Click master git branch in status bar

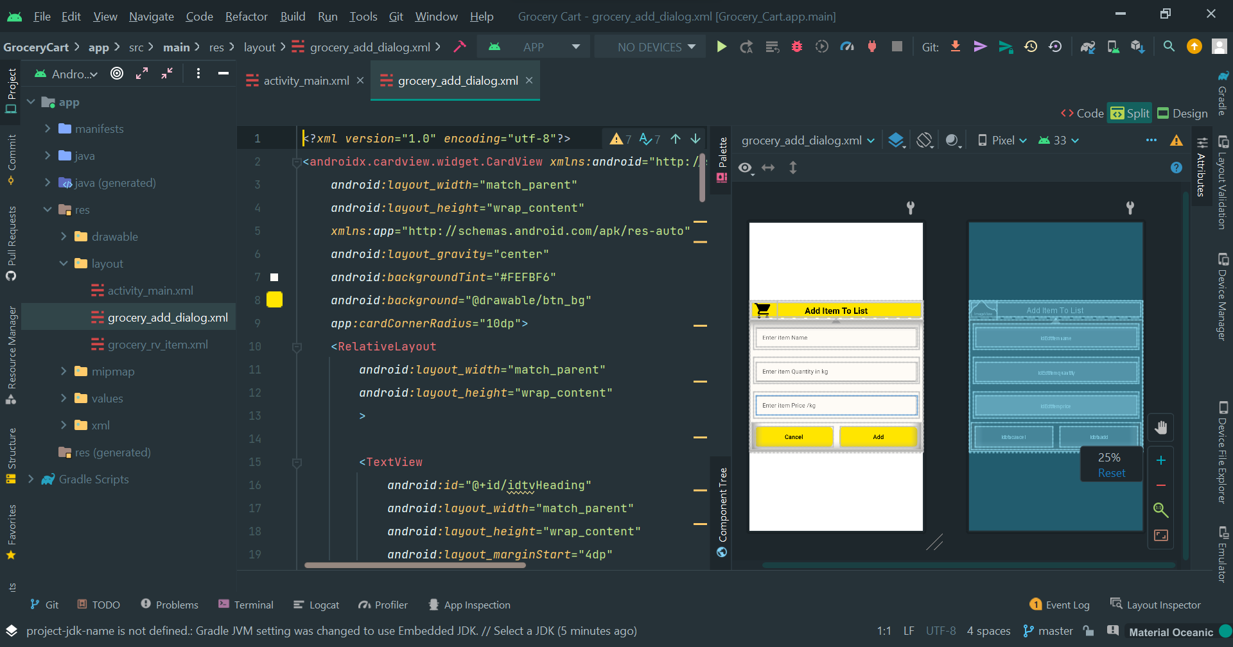tap(1048, 631)
